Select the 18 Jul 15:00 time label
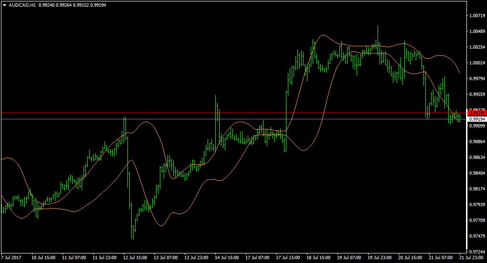 [x=318, y=258]
